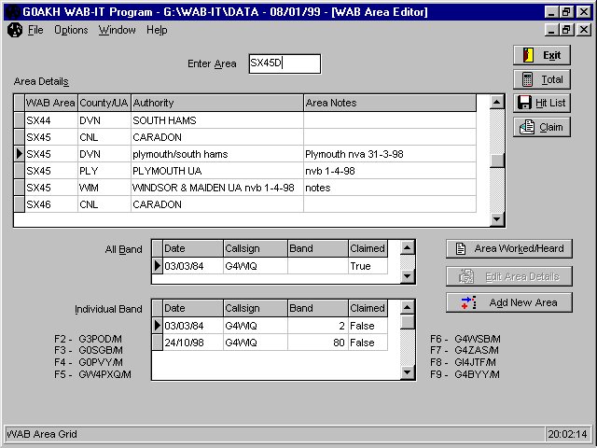Click the Area Details scrollbar thumb
597x448 pixels.
497,161
